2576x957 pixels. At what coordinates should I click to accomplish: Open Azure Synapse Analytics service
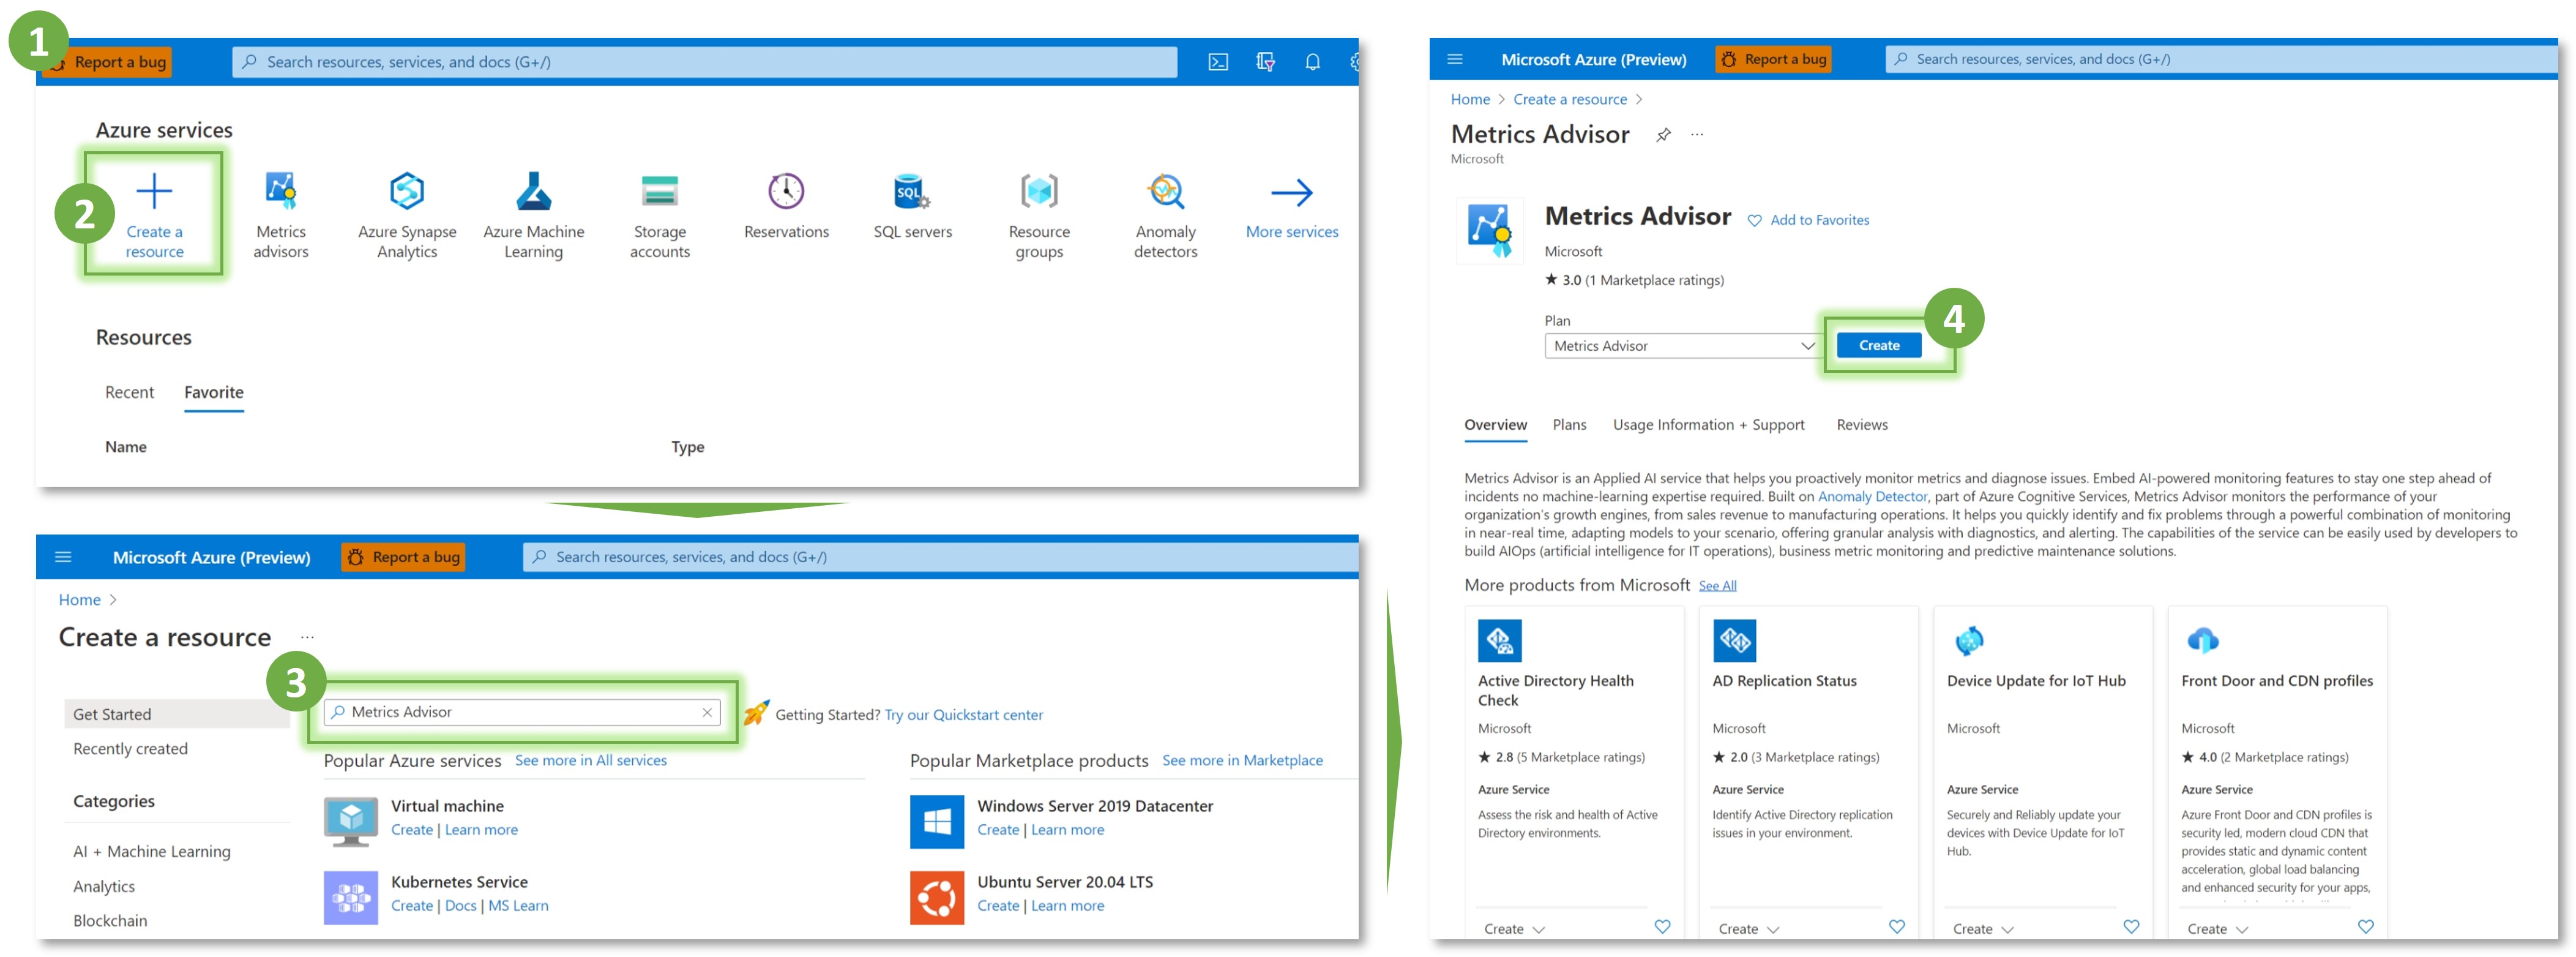[x=407, y=191]
